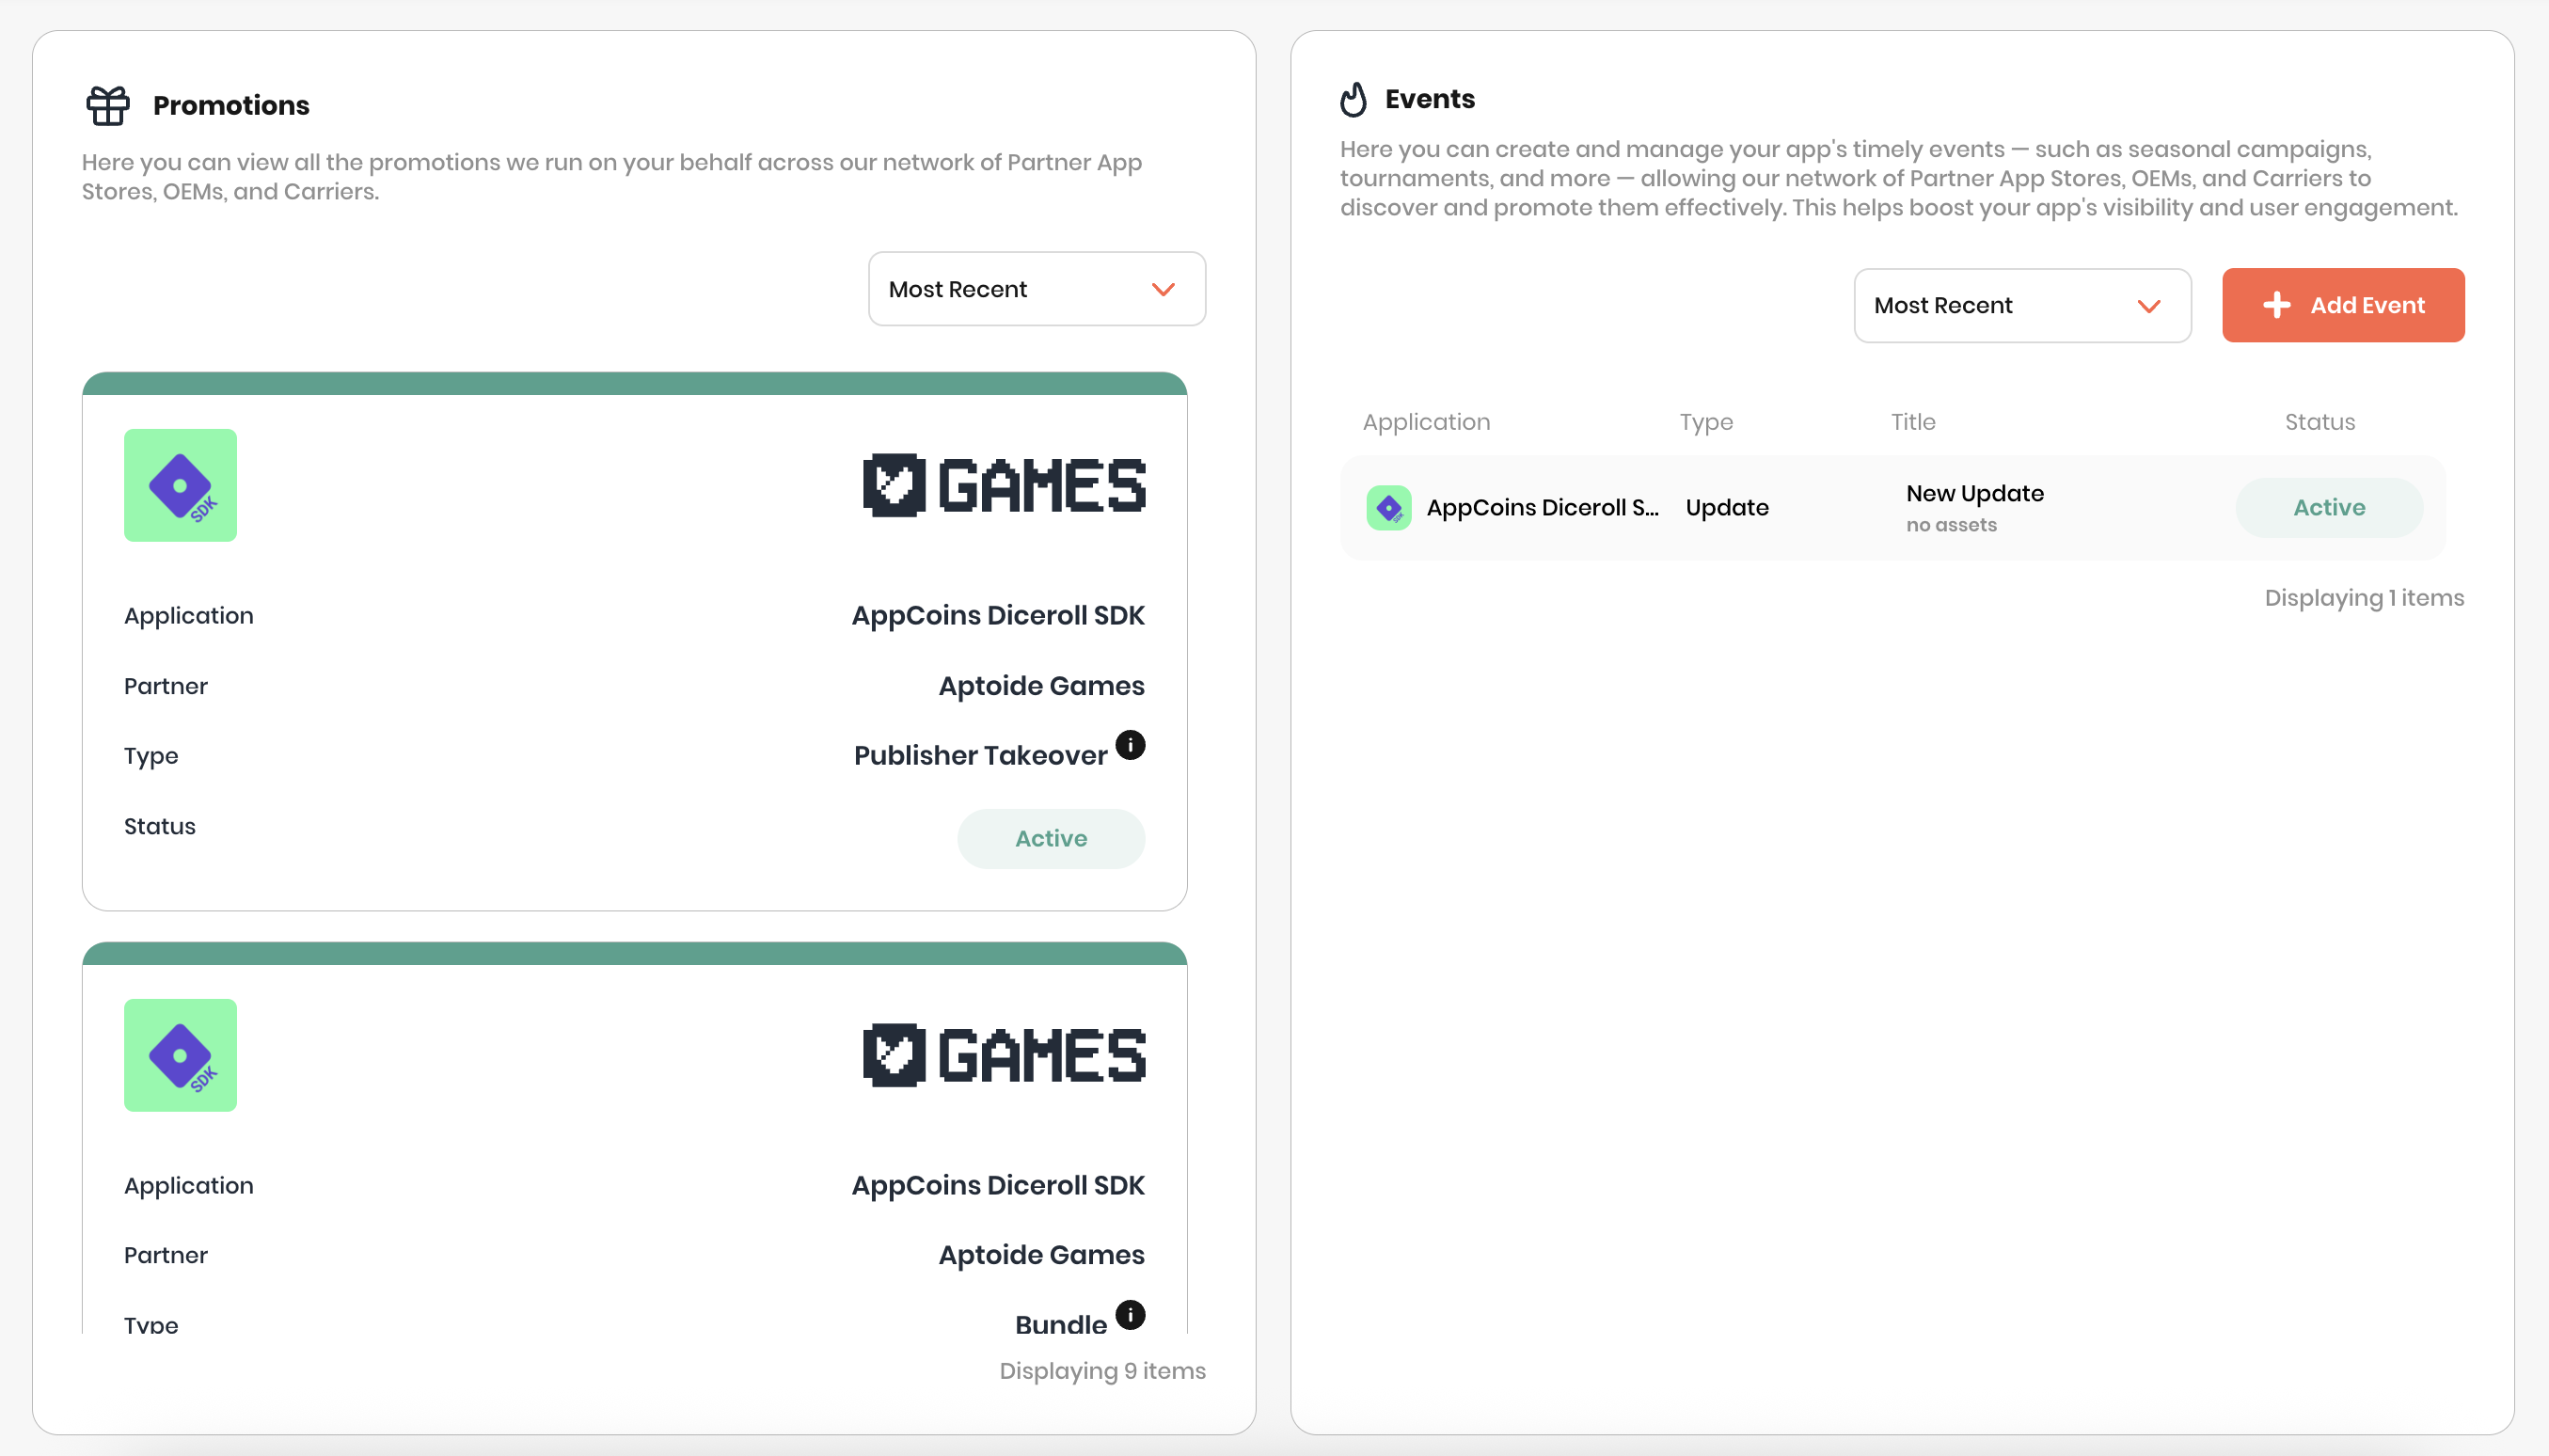Click the Diceroll SDK app icon in the Bundle card

180,1055
